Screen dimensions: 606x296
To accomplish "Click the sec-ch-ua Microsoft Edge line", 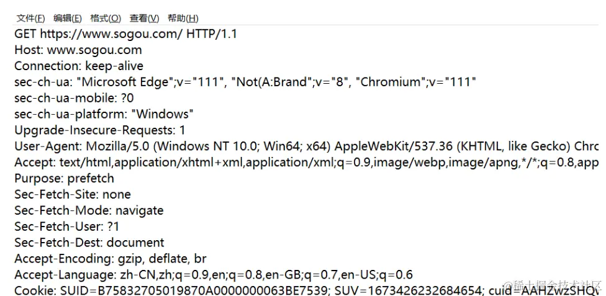I will tap(245, 82).
